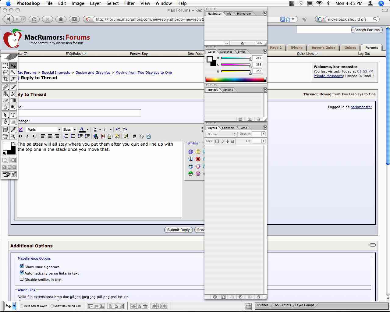Enable Auto Select Layer checkbox
Image resolution: width=390 pixels, height=312 pixels.
[22, 306]
